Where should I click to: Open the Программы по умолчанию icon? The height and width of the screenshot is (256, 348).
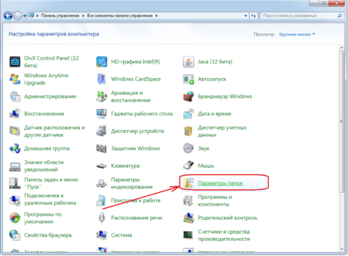[x=15, y=218]
